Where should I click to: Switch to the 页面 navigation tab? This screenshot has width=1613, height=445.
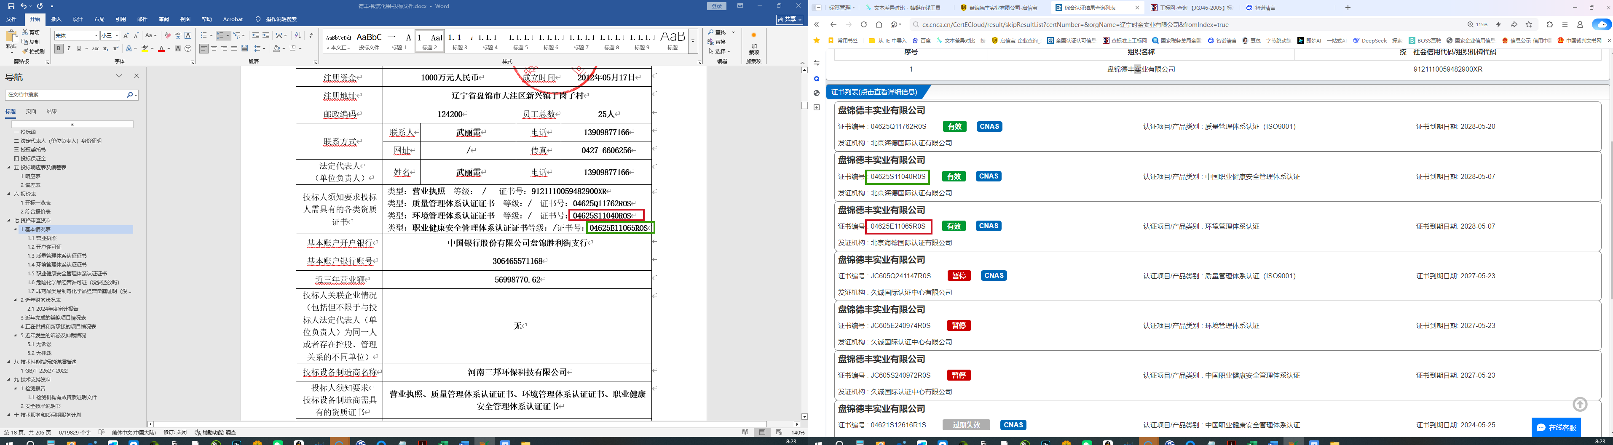31,112
